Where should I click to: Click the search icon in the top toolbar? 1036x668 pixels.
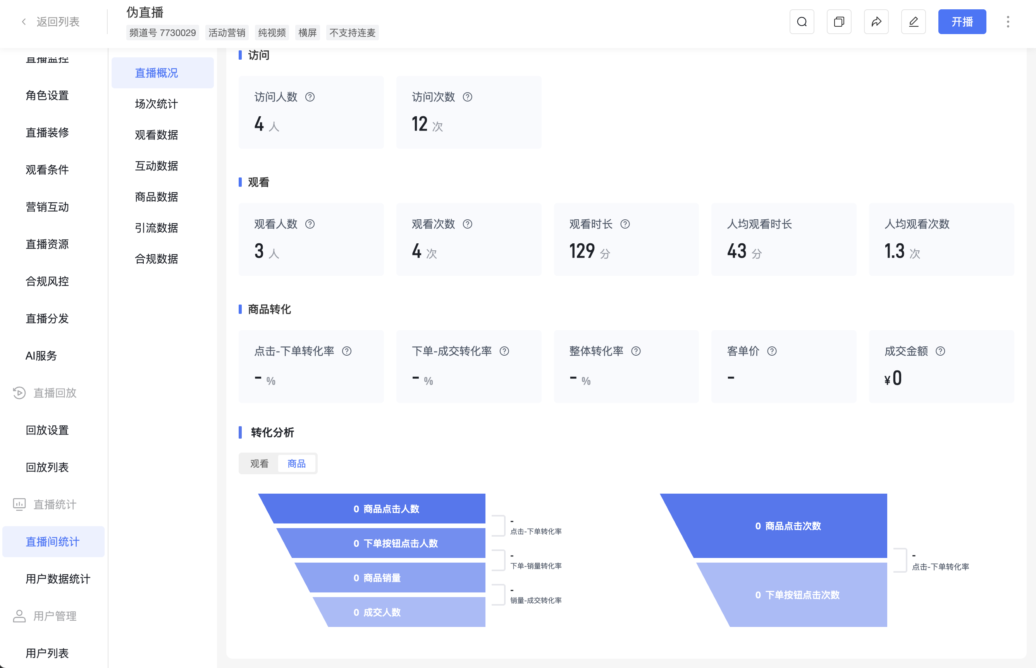pyautogui.click(x=802, y=22)
